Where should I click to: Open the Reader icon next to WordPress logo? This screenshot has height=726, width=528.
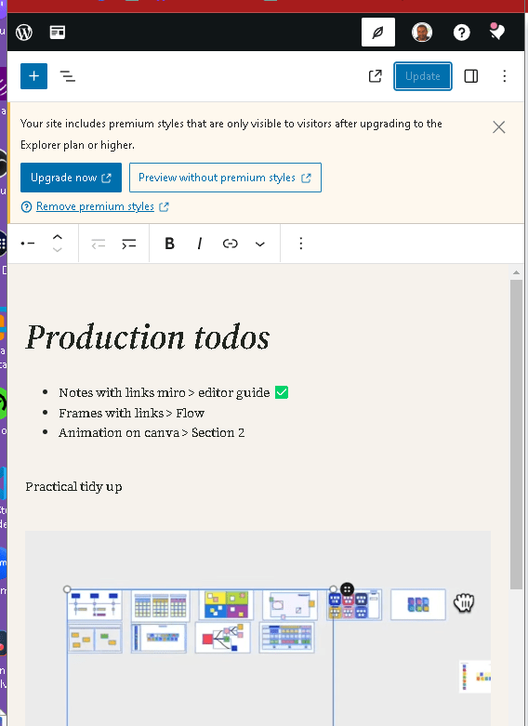[58, 33]
